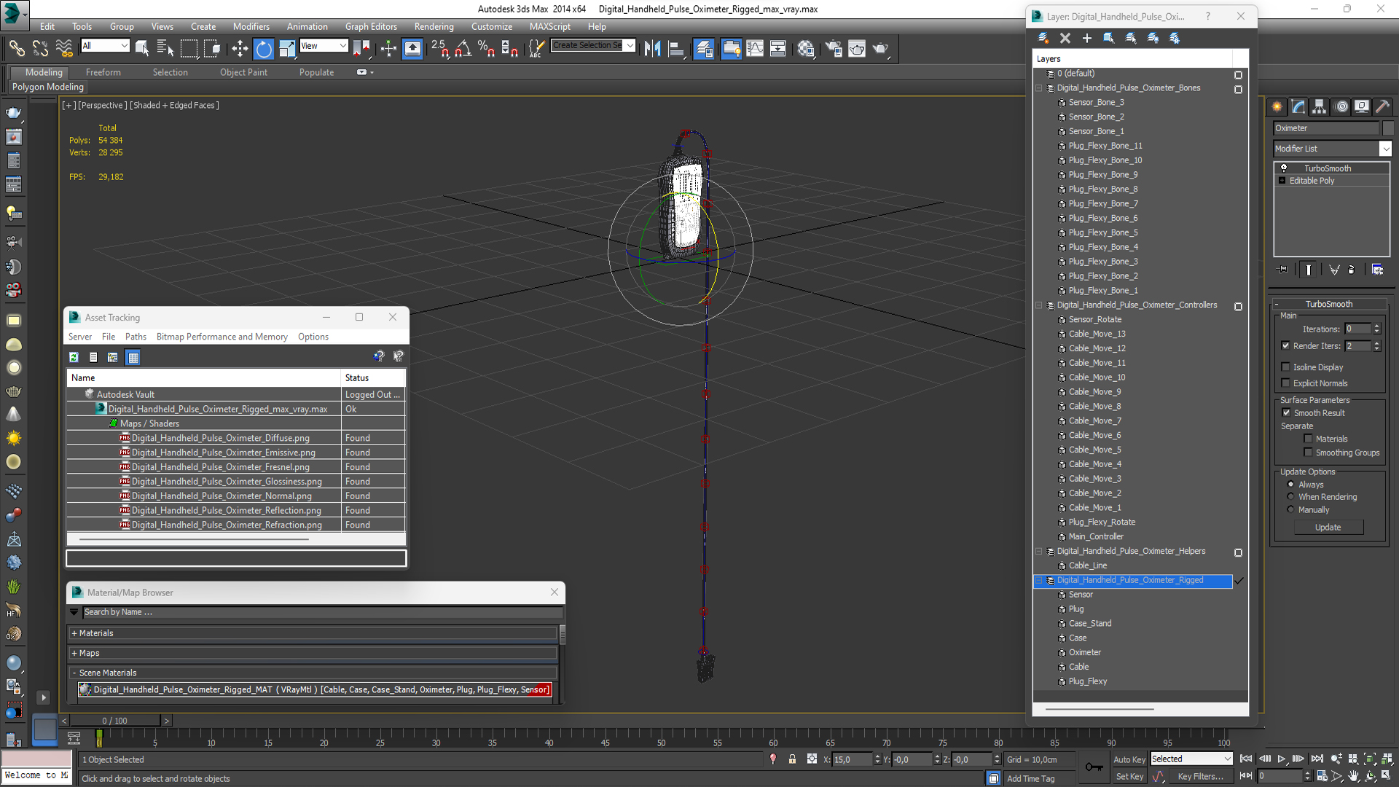
Task: Open the Hierarchy command panel tab
Action: pos(1319,106)
